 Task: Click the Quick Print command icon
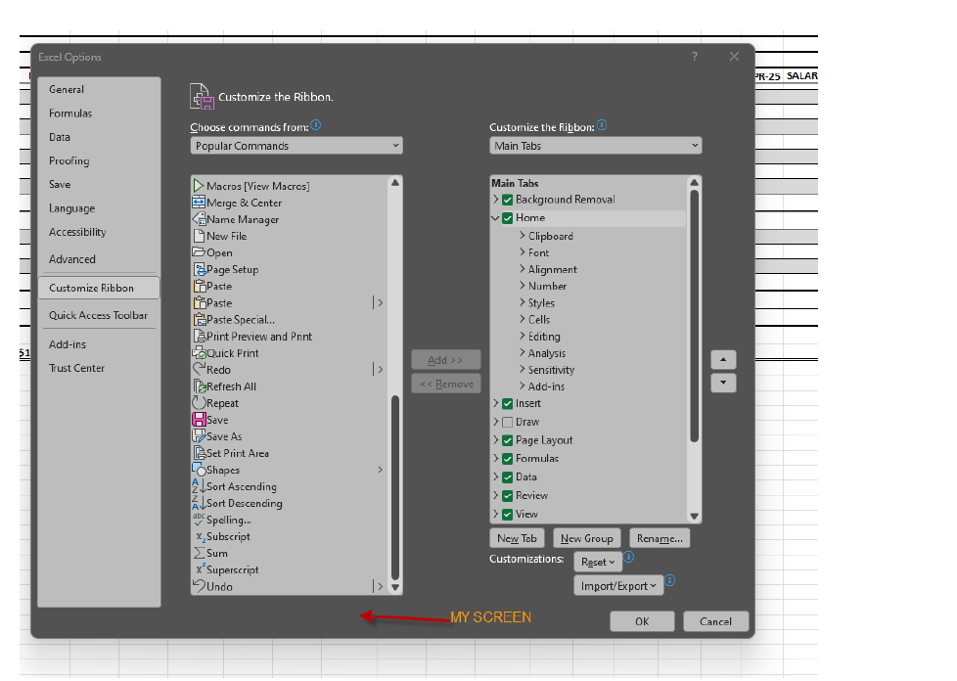point(199,352)
